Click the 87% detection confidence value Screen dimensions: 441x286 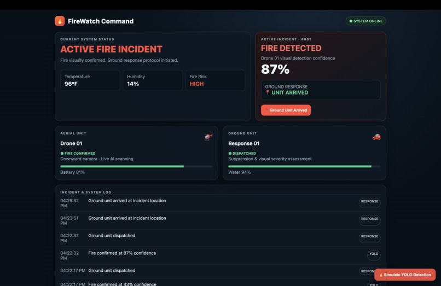click(275, 69)
